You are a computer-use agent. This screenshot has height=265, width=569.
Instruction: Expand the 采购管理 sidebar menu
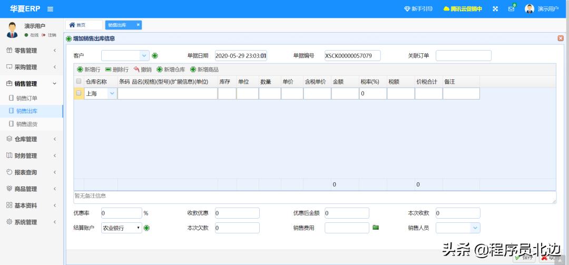[32, 67]
